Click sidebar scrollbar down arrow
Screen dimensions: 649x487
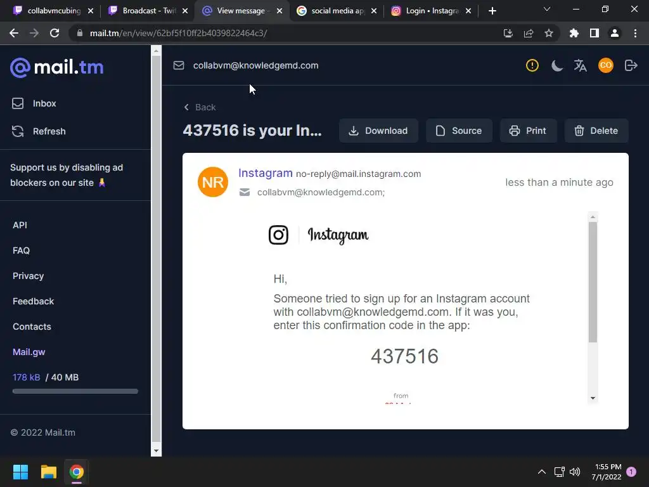tap(156, 451)
